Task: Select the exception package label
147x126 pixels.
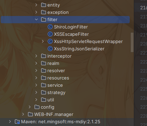Action: point(58,12)
